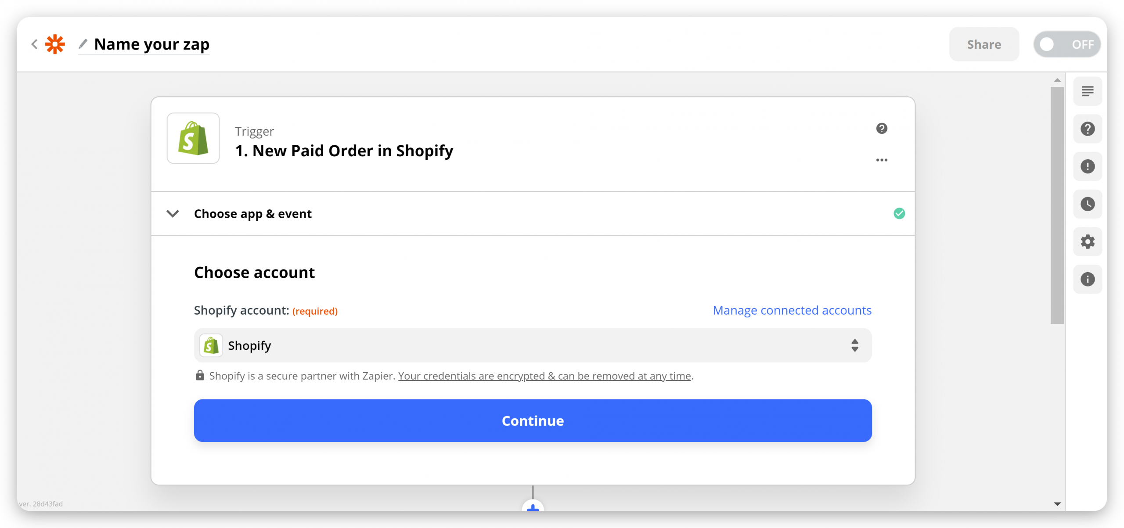Open the info icon in sidebar

tap(1088, 279)
